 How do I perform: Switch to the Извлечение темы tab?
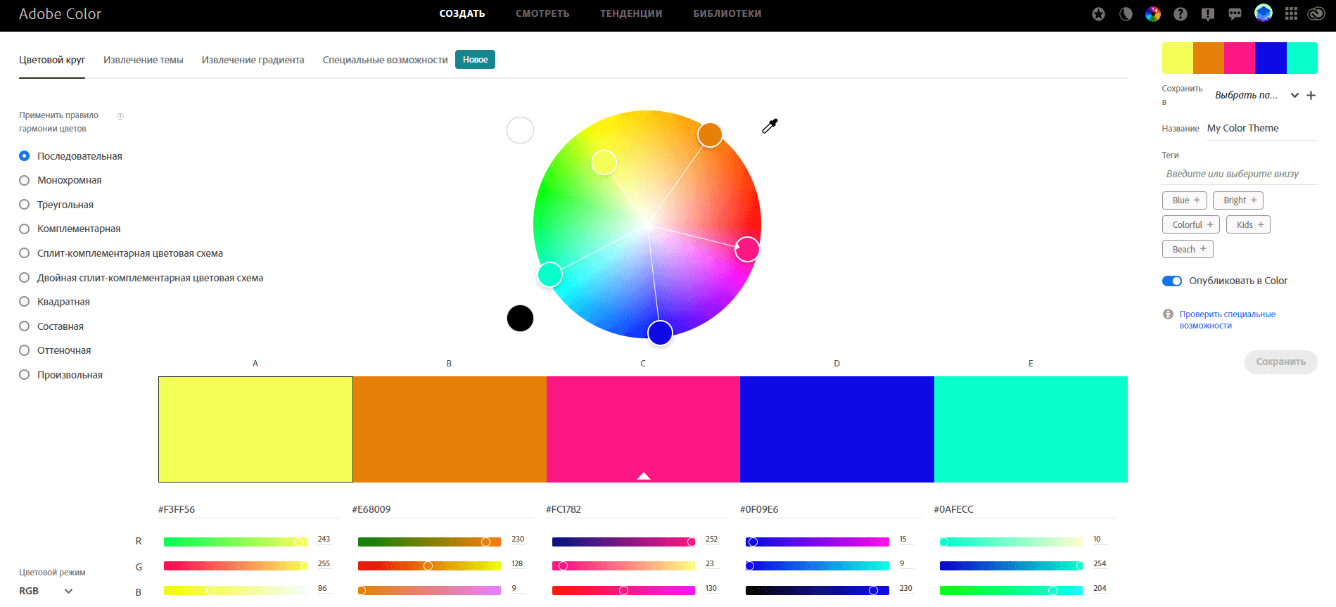143,60
